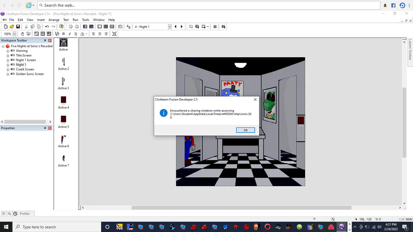Select the hand pan tool

pyautogui.click(x=22, y=33)
